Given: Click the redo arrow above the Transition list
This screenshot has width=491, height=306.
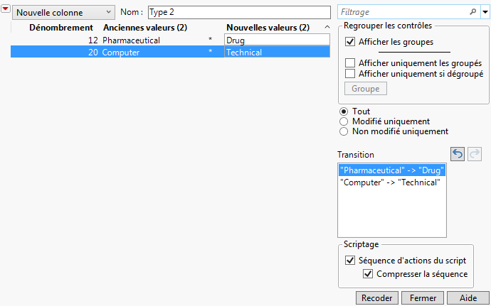Looking at the screenshot, I should pyautogui.click(x=476, y=154).
